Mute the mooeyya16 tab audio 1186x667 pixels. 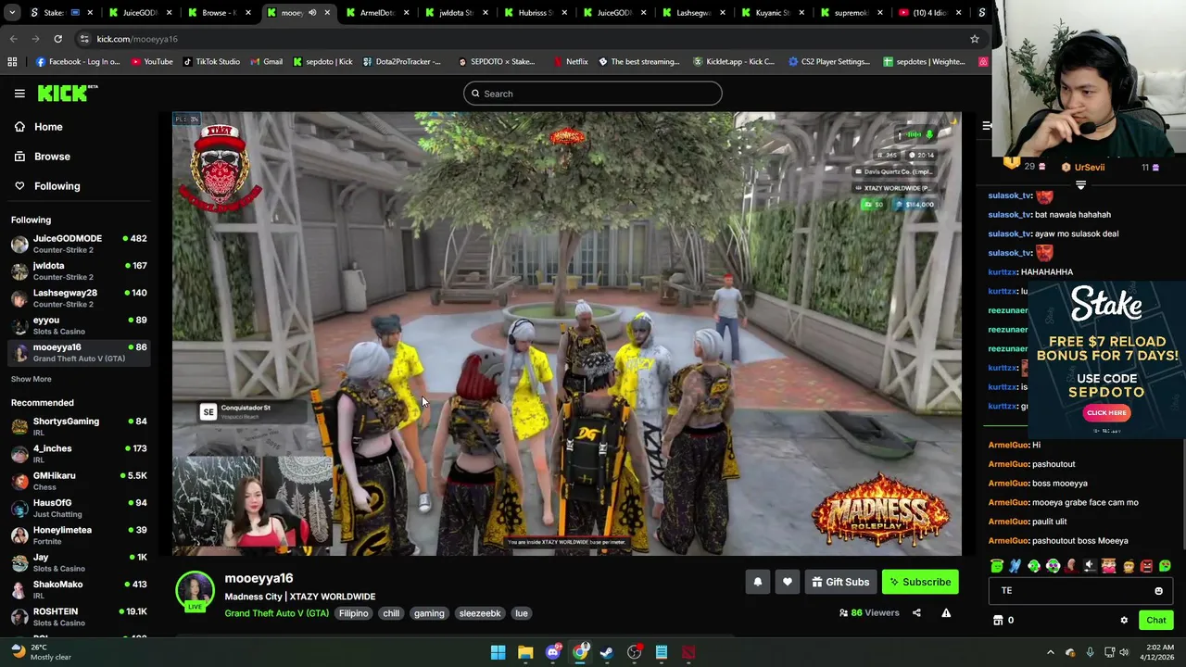(x=312, y=13)
